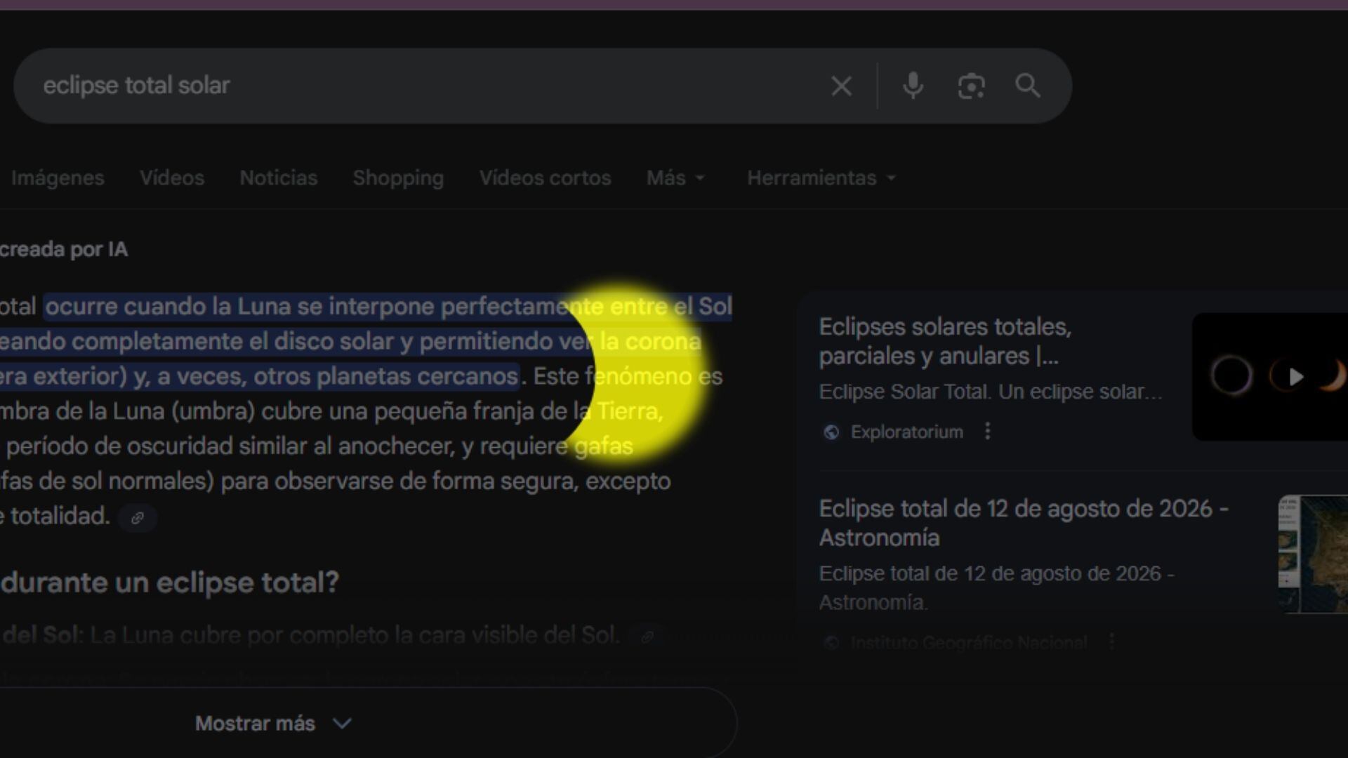Open the Noticias results tab
The height and width of the screenshot is (758, 1348).
(278, 178)
